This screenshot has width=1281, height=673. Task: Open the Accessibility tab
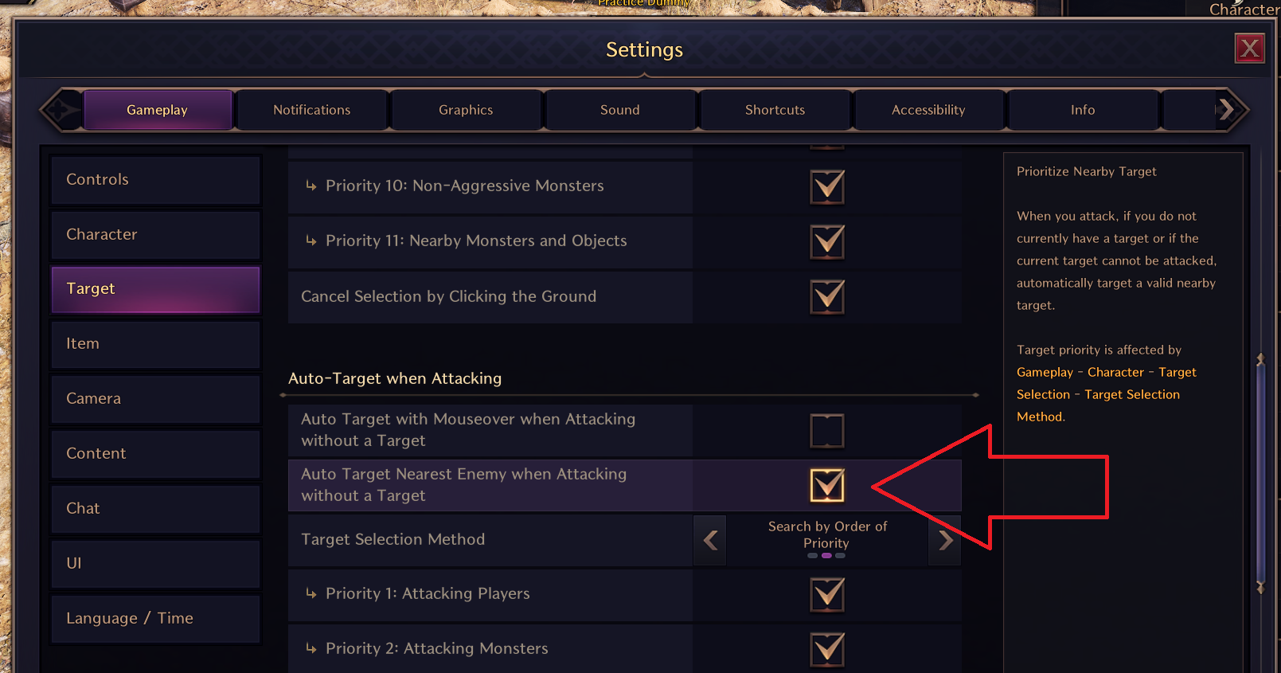tap(928, 110)
